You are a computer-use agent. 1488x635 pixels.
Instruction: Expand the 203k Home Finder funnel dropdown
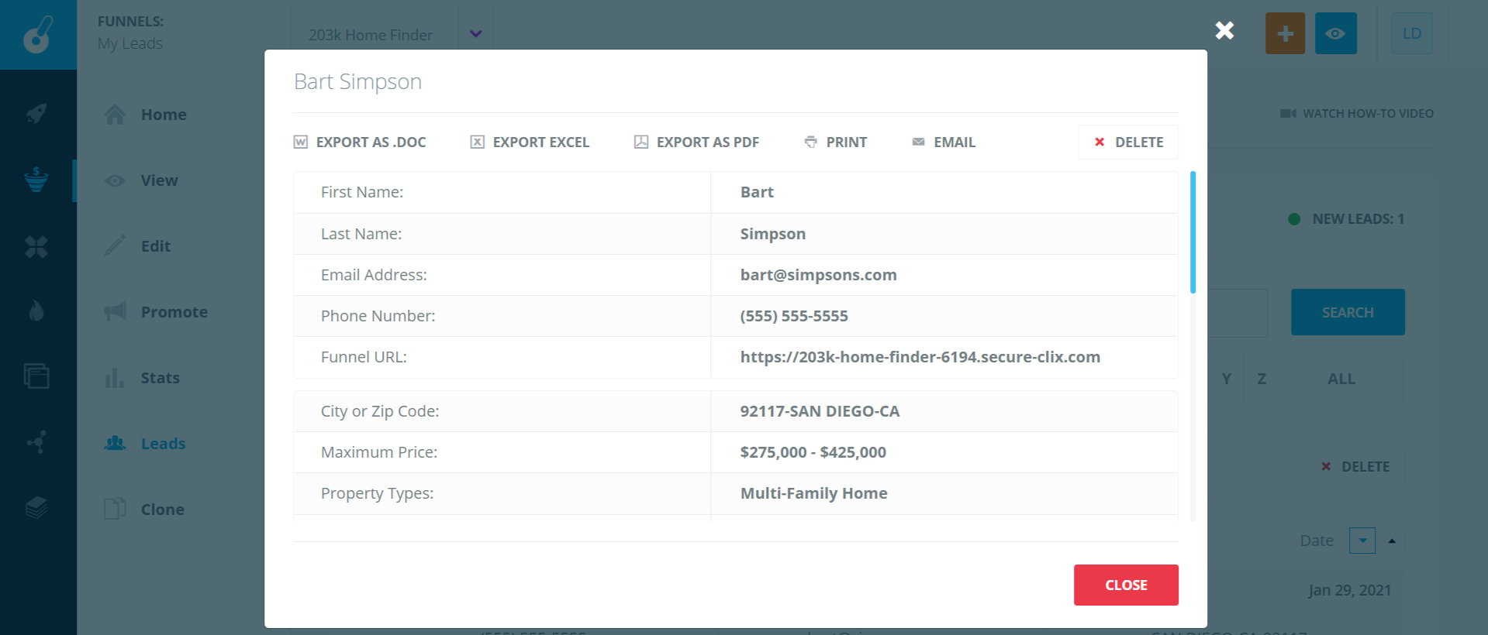[476, 34]
